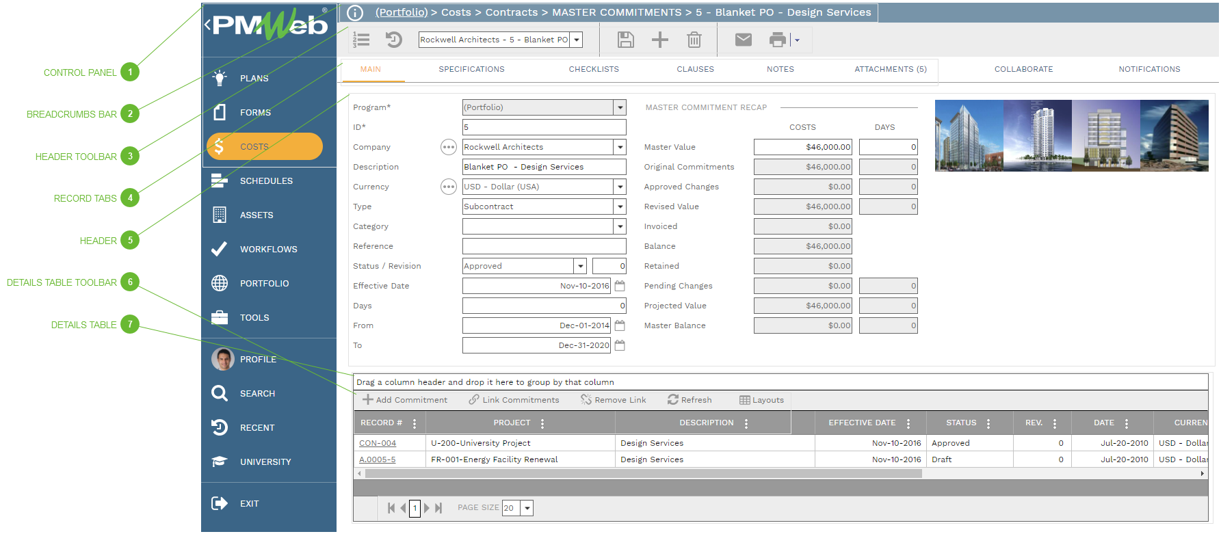Click the horizontal scrollbar of details table

tap(643, 473)
